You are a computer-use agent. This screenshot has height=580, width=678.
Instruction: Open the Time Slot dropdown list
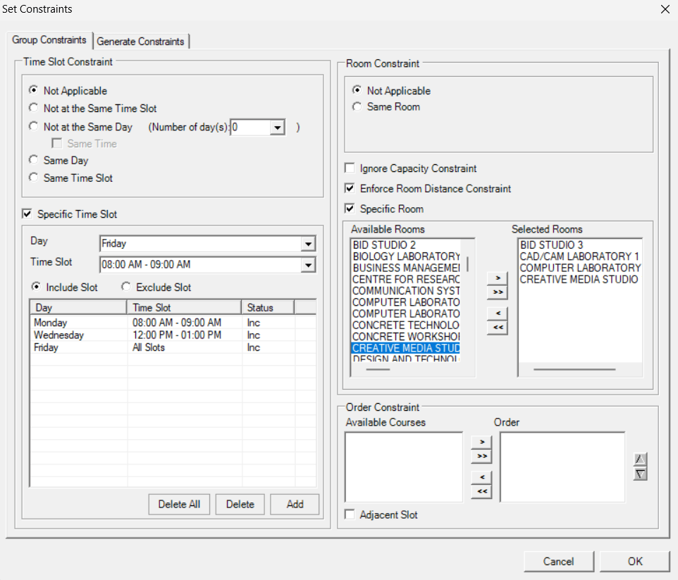click(308, 265)
